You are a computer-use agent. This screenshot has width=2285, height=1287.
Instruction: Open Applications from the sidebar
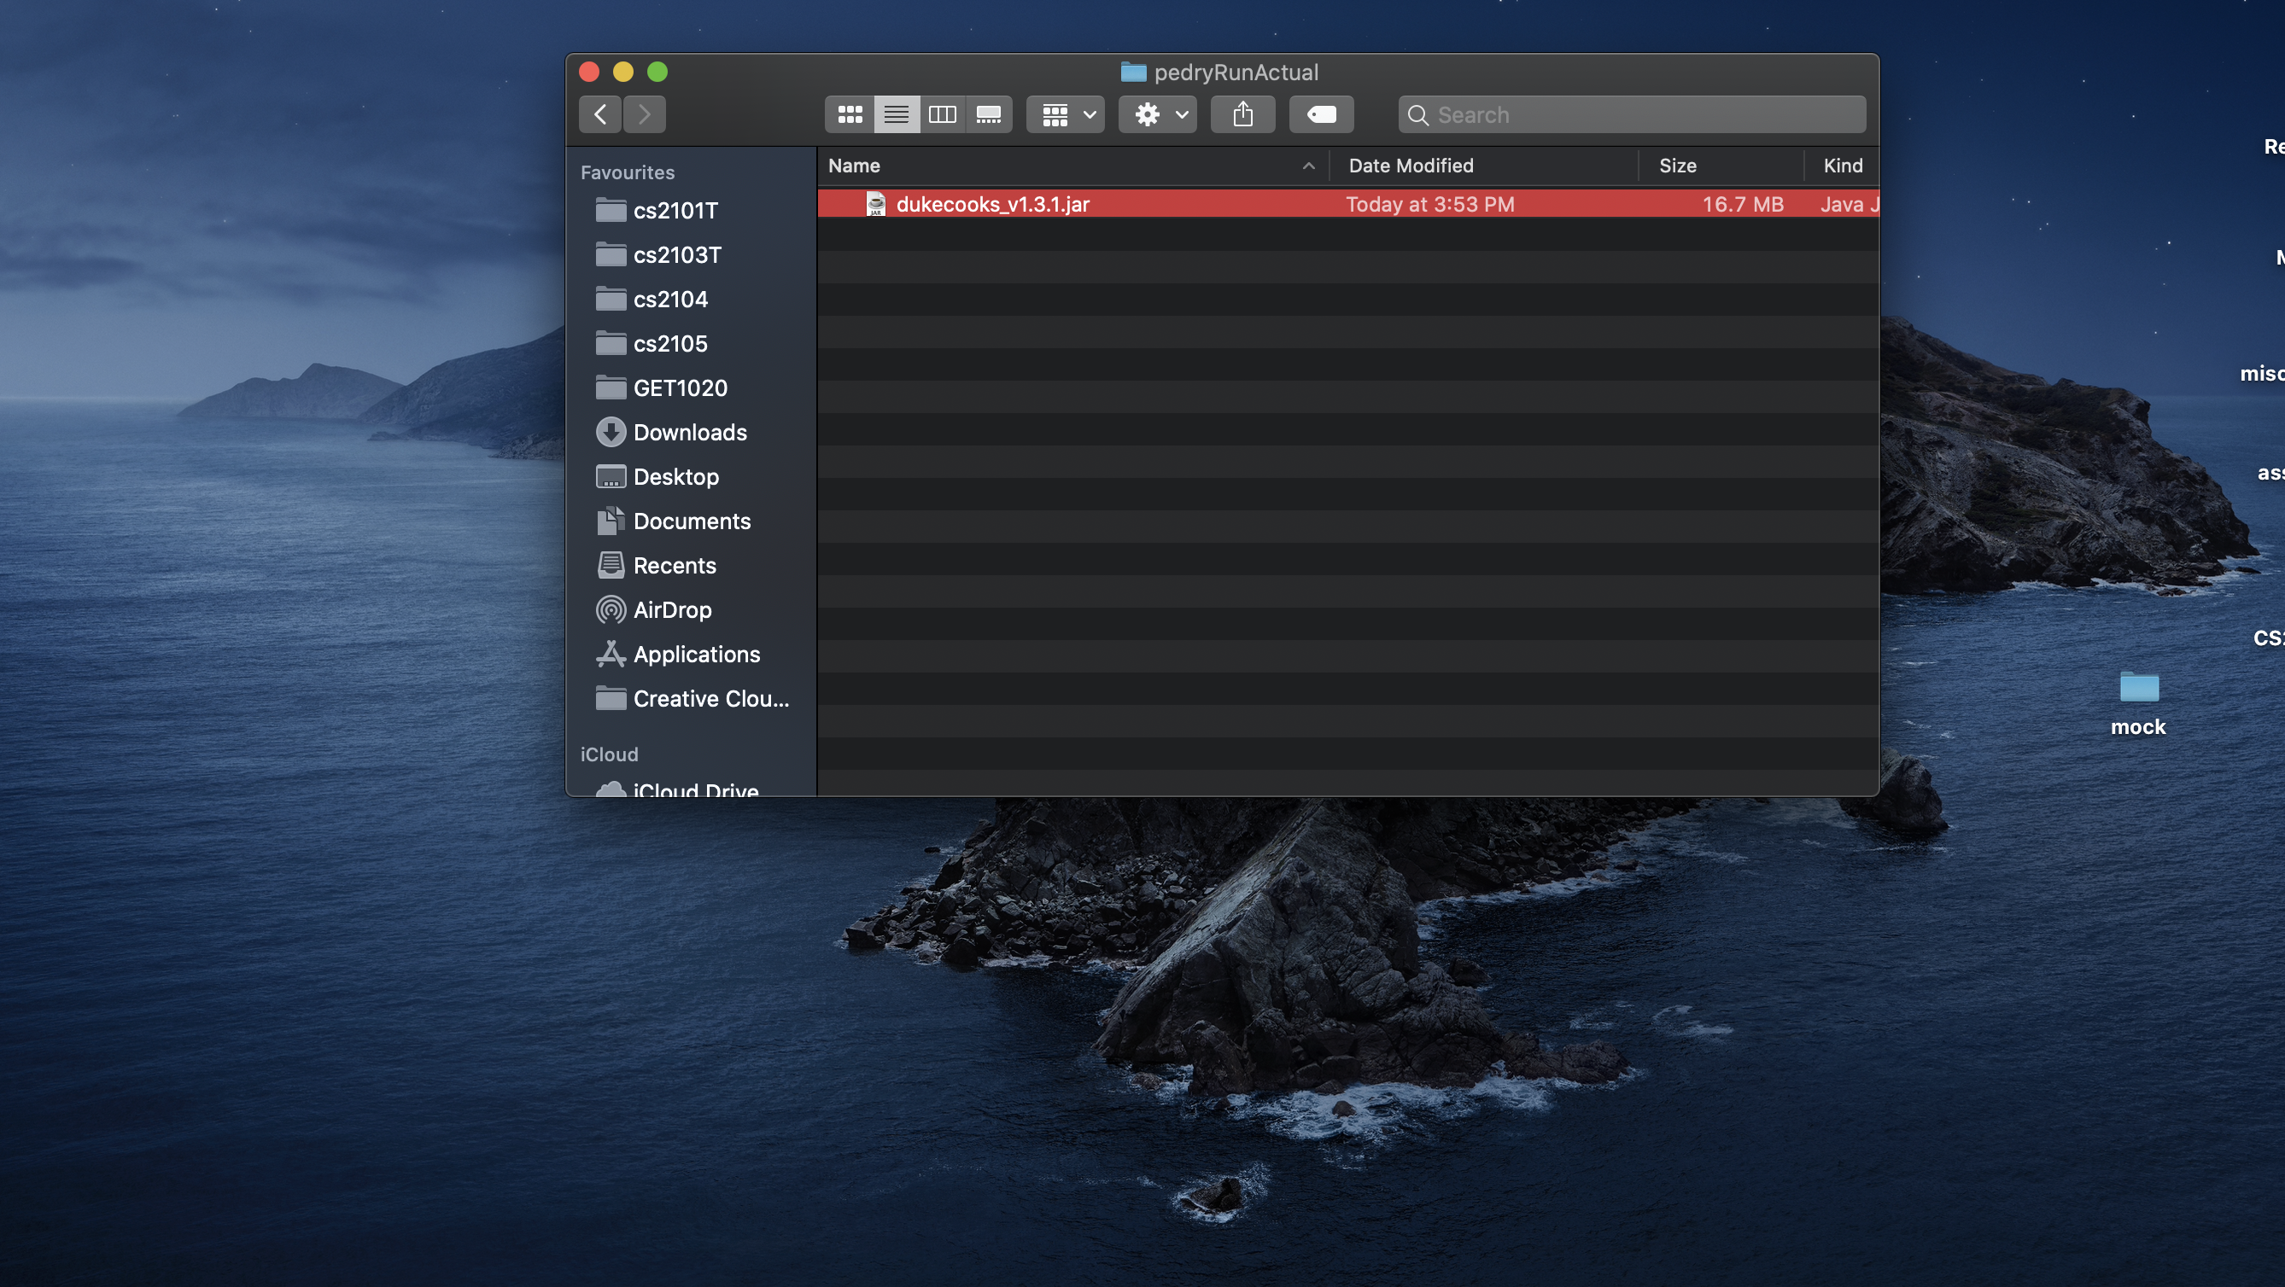[696, 654]
